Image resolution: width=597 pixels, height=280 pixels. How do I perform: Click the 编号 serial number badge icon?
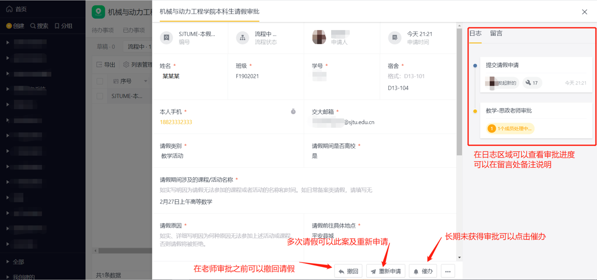point(167,38)
